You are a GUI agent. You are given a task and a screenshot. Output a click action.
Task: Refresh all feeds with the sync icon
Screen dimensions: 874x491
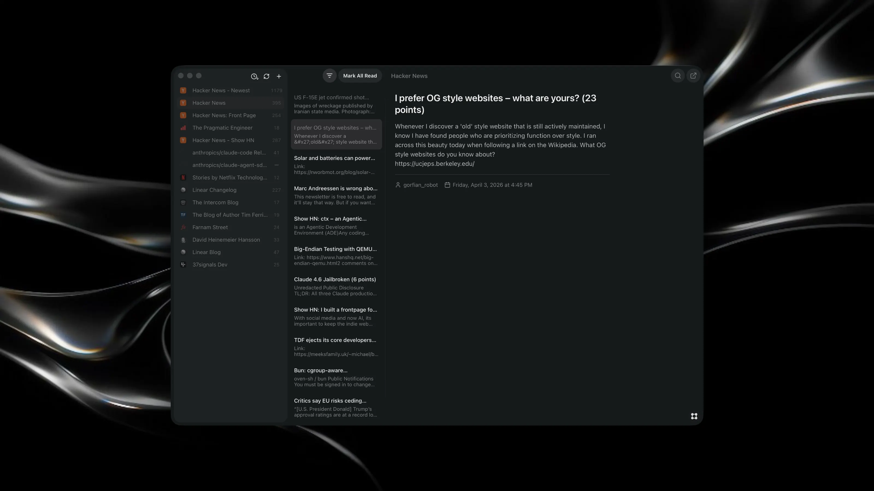[266, 76]
